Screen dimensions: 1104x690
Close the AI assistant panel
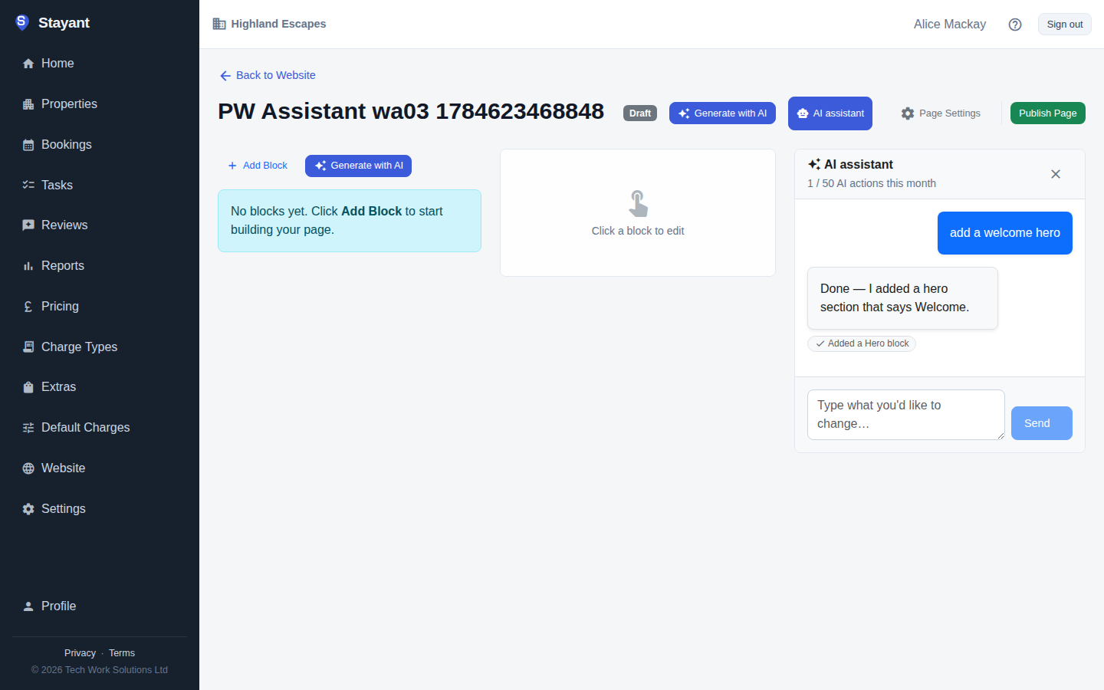tap(1056, 174)
